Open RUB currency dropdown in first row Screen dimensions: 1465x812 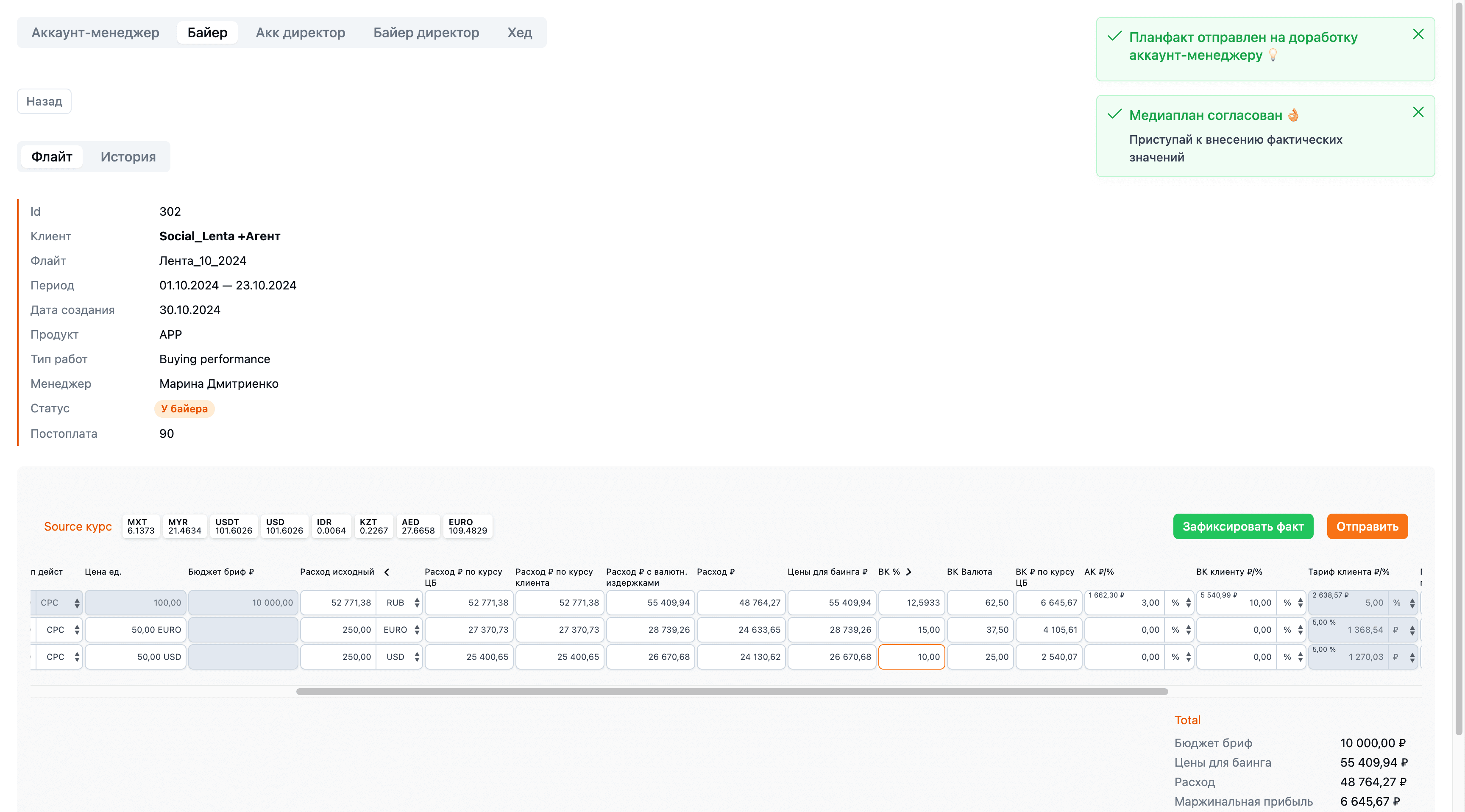pyautogui.click(x=400, y=602)
